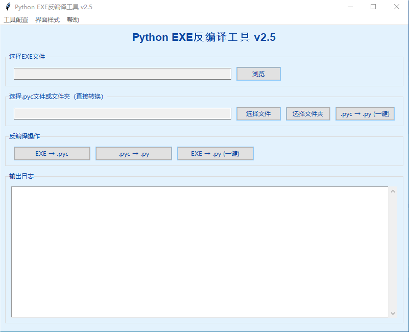Viewport: 409px width, 332px height.
Task: Click the log scrollbar down arrow
Action: click(x=393, y=313)
